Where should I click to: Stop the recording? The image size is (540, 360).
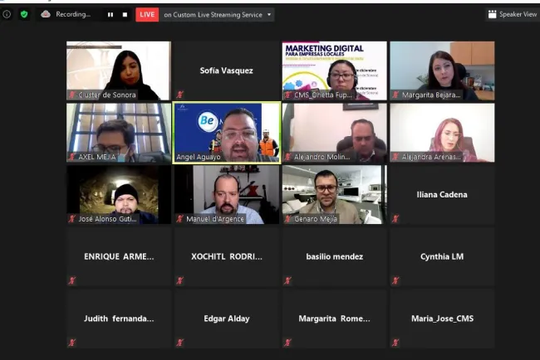125,14
